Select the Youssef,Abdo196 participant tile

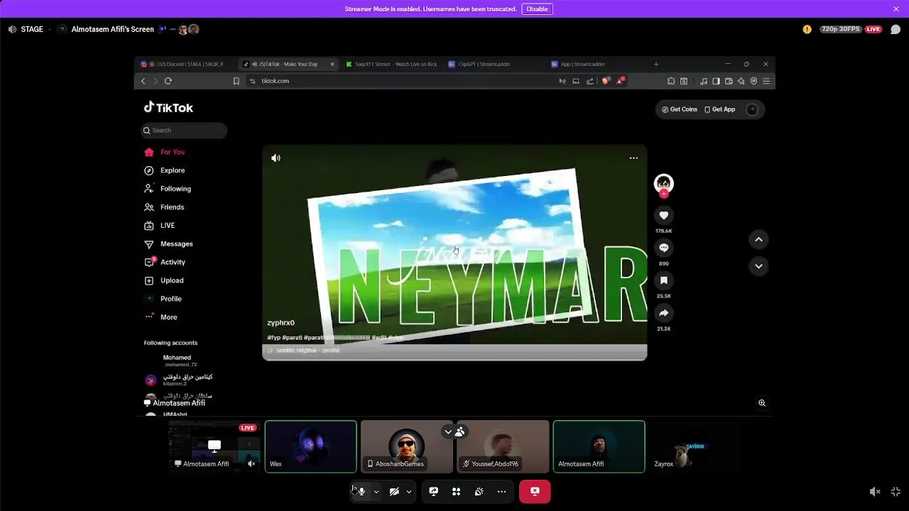pyautogui.click(x=503, y=446)
